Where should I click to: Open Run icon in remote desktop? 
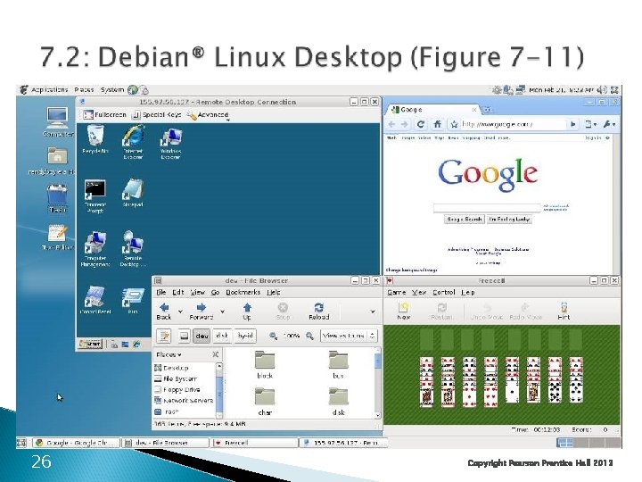(x=133, y=301)
